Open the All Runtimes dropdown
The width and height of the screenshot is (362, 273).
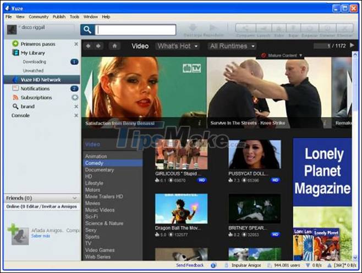pyautogui.click(x=232, y=46)
